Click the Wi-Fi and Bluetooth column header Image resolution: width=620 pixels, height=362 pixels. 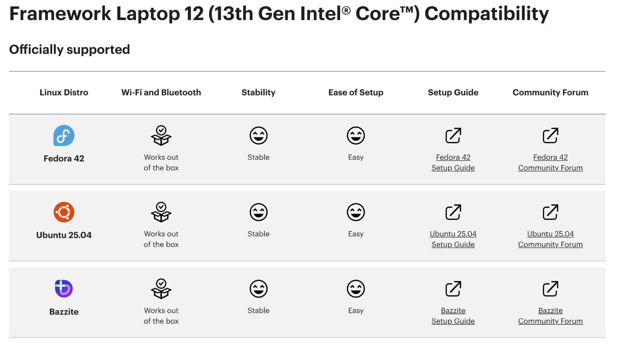pyautogui.click(x=161, y=93)
